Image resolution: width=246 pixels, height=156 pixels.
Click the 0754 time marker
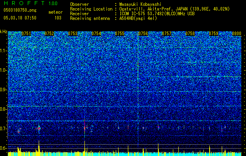pyautogui.click(x=96, y=34)
